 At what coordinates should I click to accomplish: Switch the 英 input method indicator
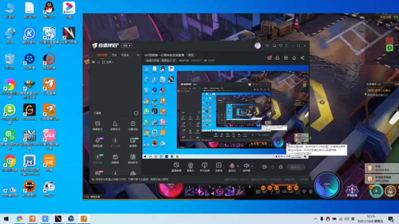(353, 219)
